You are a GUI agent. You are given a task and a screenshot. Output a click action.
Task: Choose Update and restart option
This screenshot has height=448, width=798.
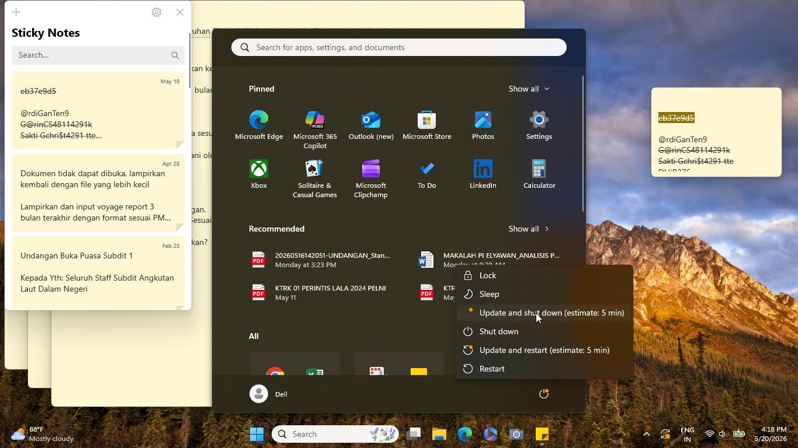click(x=544, y=350)
